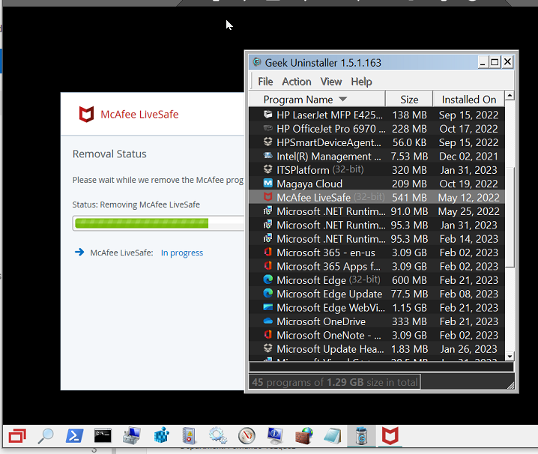
Task: Select the Microsoft 365 Apps row
Action: pyautogui.click(x=377, y=266)
